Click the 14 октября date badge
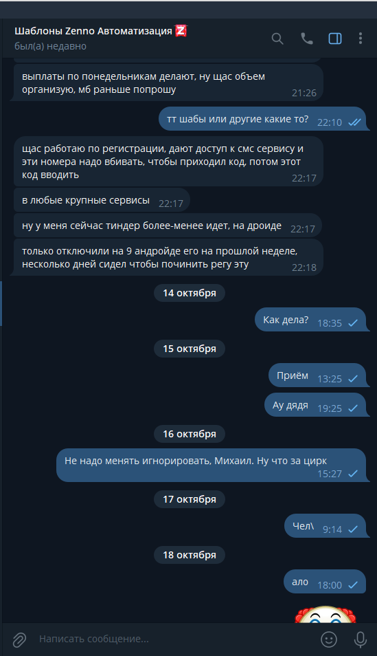Screen dimensions: 377x656 click(190, 293)
